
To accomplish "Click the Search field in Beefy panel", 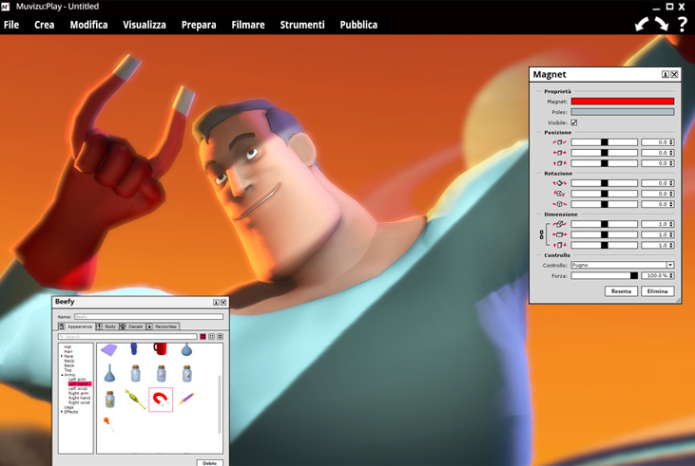I will point(127,337).
